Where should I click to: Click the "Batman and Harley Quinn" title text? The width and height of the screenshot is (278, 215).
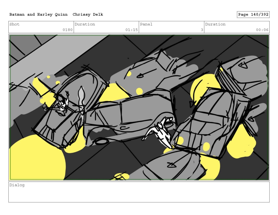(x=39, y=15)
